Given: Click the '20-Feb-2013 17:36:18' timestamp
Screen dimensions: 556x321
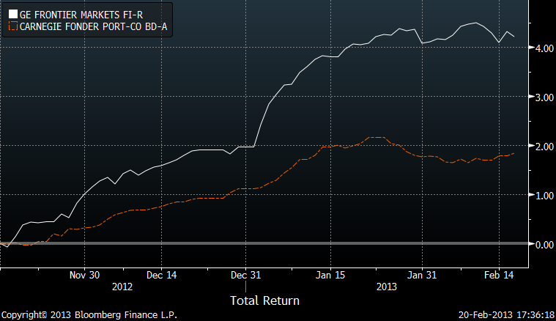Looking at the screenshot, I should (506, 315).
